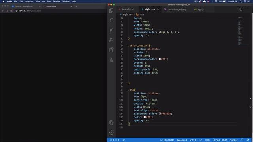Click the feedback icon in status bar

(x=242, y=140)
